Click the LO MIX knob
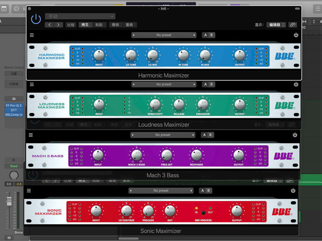Image resolution: width=322 pixels, height=241 pixels. tap(153, 55)
